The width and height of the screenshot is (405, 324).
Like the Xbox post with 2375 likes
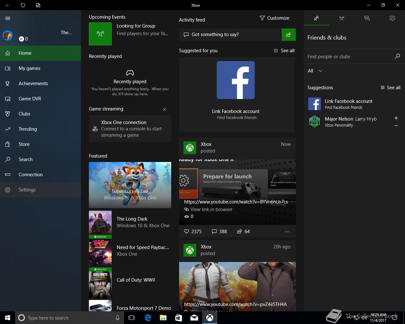tap(193, 232)
